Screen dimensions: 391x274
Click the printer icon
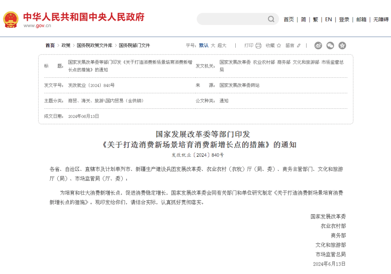(x=258, y=46)
